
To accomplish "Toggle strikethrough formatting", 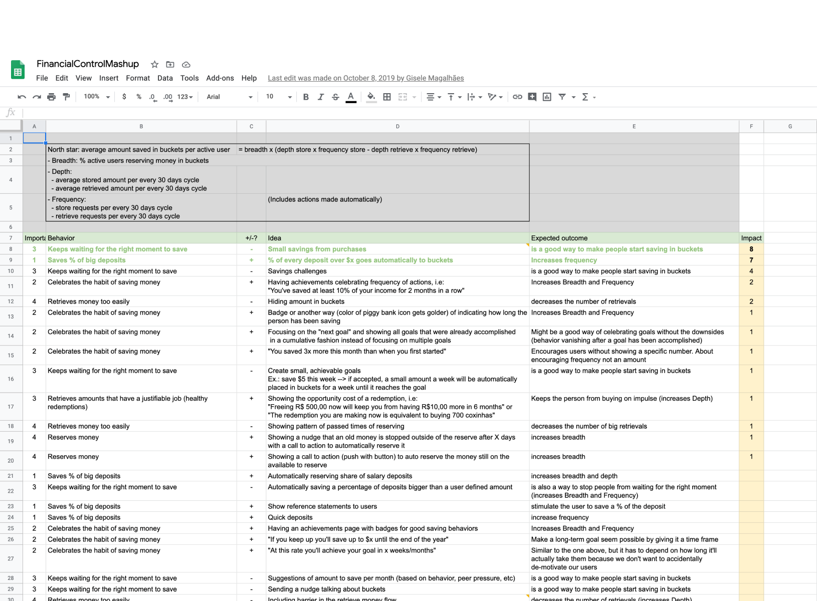I will pyautogui.click(x=336, y=97).
